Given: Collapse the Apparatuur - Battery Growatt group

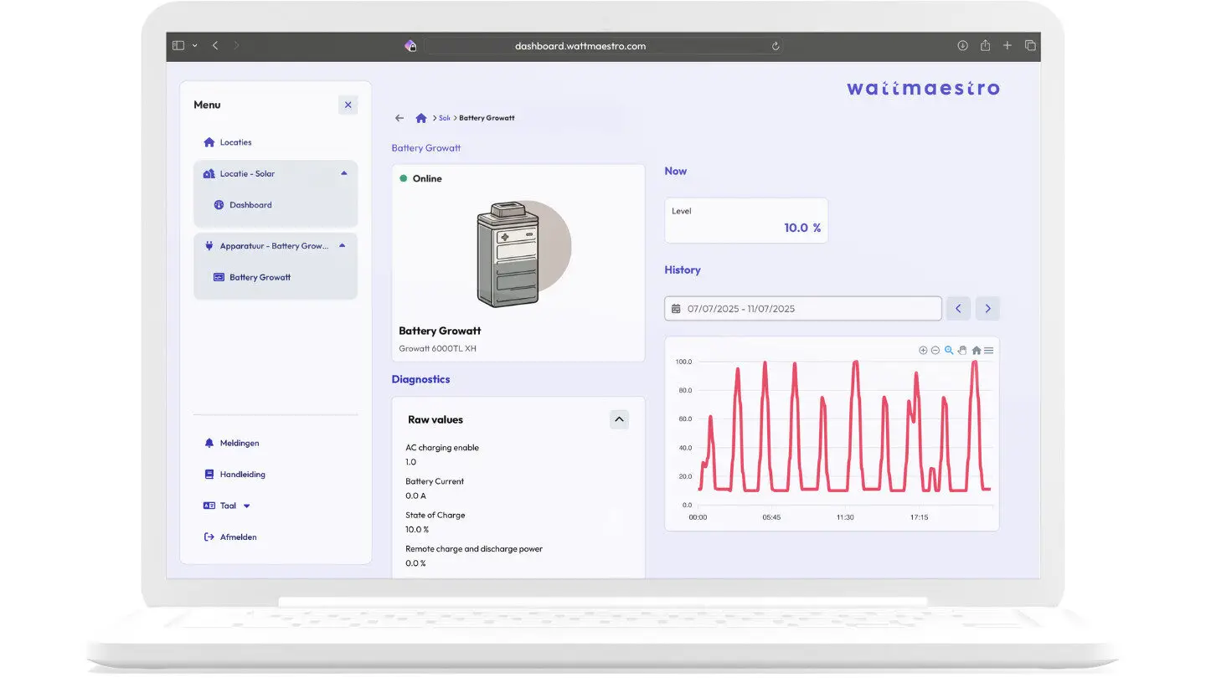Looking at the screenshot, I should pyautogui.click(x=343, y=246).
